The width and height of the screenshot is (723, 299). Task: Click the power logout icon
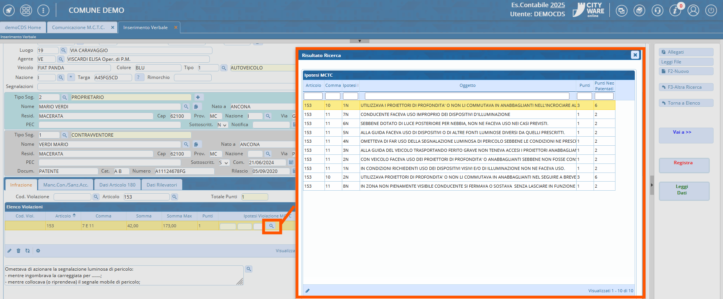[x=711, y=10]
